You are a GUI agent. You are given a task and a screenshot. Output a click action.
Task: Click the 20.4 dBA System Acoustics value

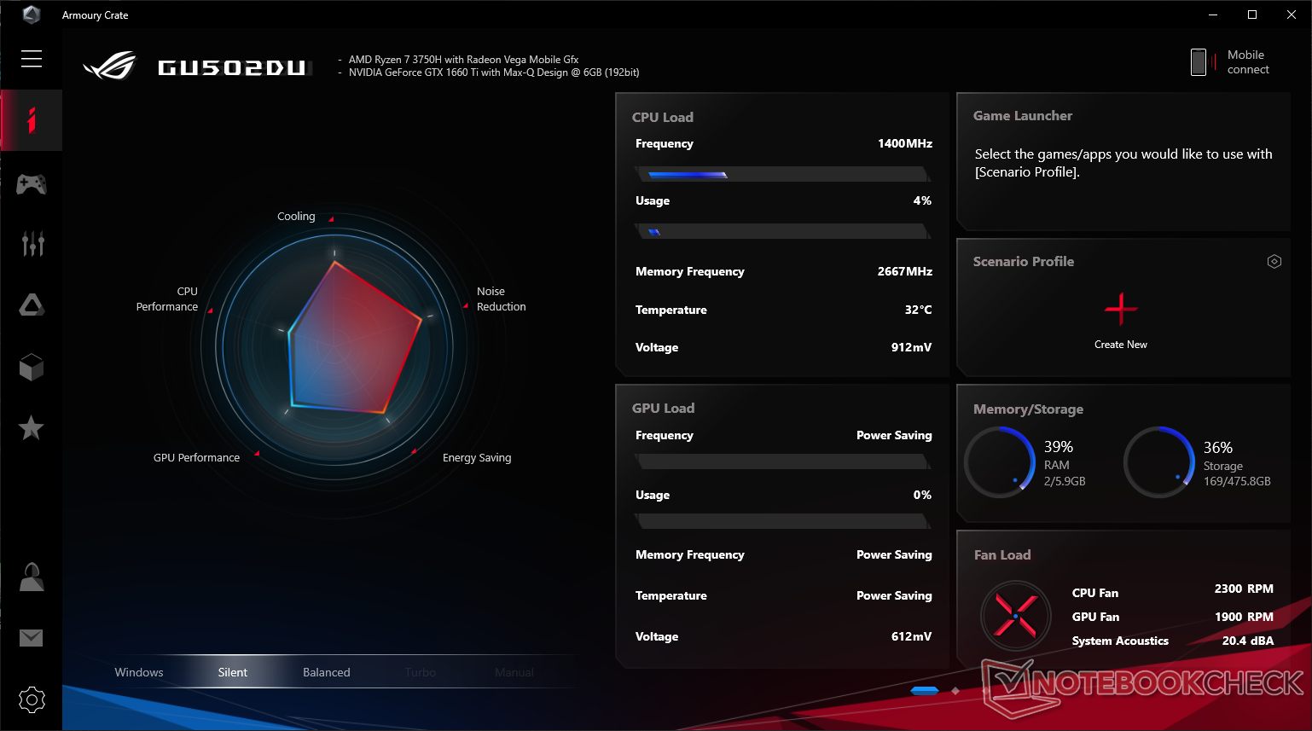click(x=1248, y=641)
